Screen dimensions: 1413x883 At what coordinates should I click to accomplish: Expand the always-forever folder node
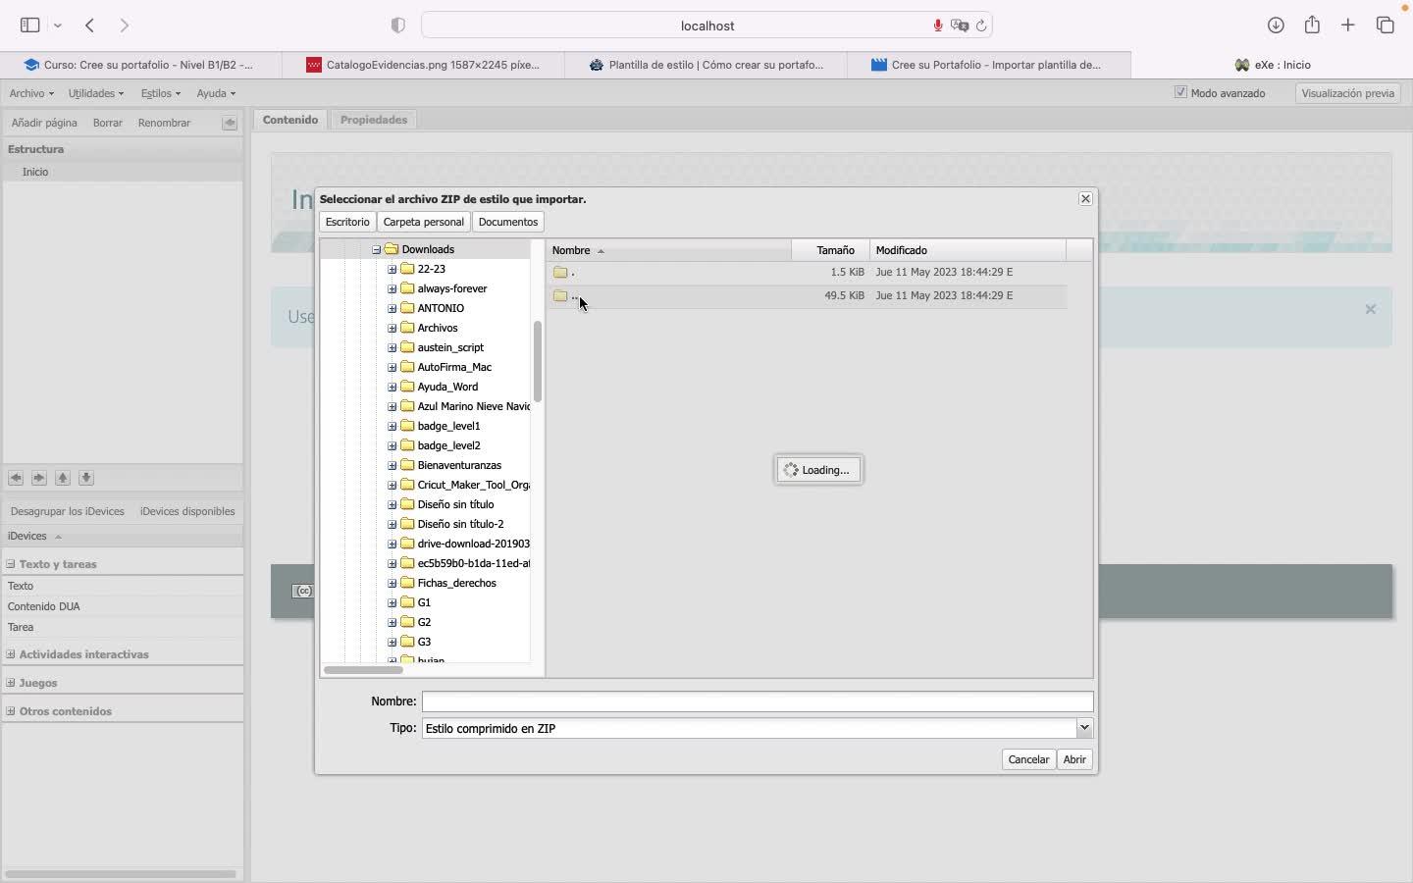tap(392, 288)
